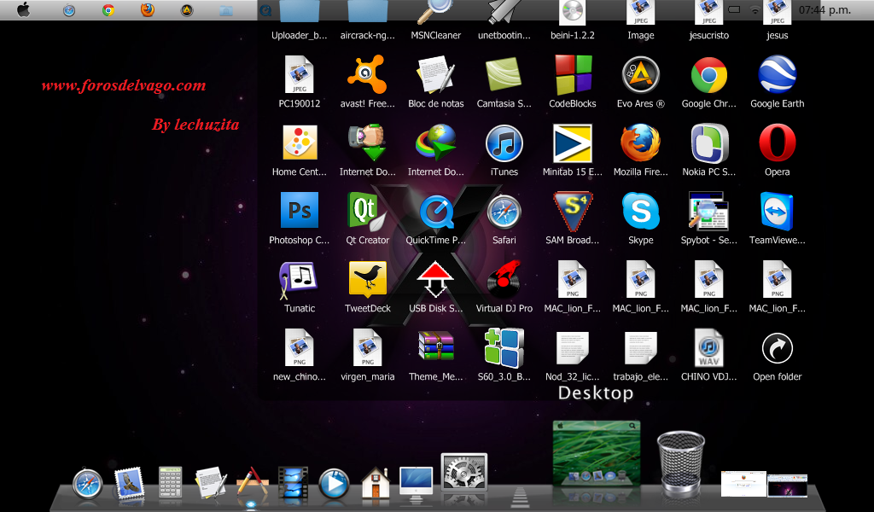Launch Skype
This screenshot has height=512, width=874.
pyautogui.click(x=640, y=211)
